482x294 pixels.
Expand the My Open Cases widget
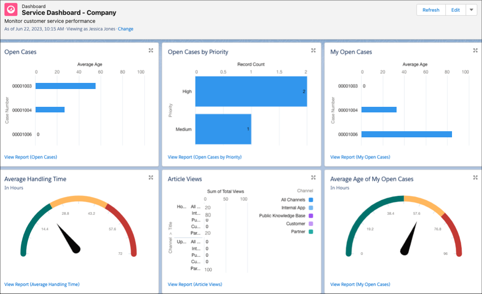point(475,50)
